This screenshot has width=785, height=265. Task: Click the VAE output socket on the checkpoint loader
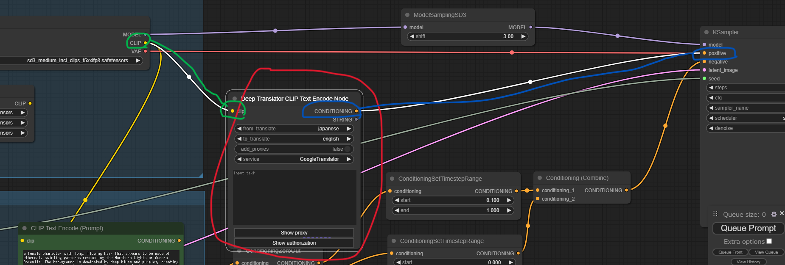(146, 51)
